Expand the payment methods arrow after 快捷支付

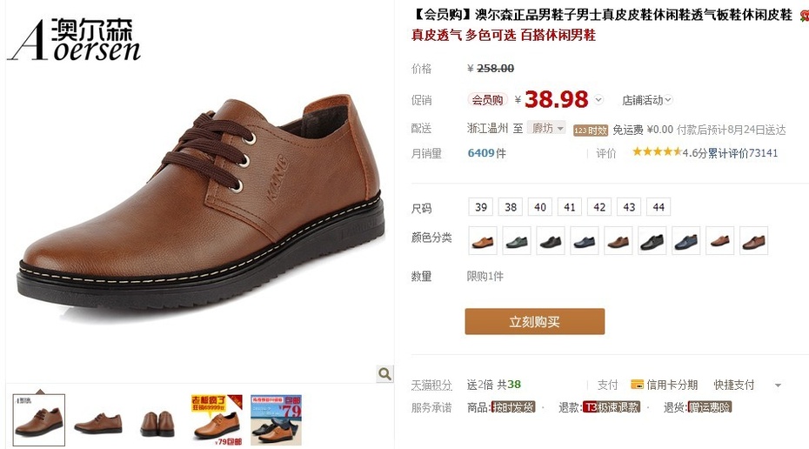[778, 385]
